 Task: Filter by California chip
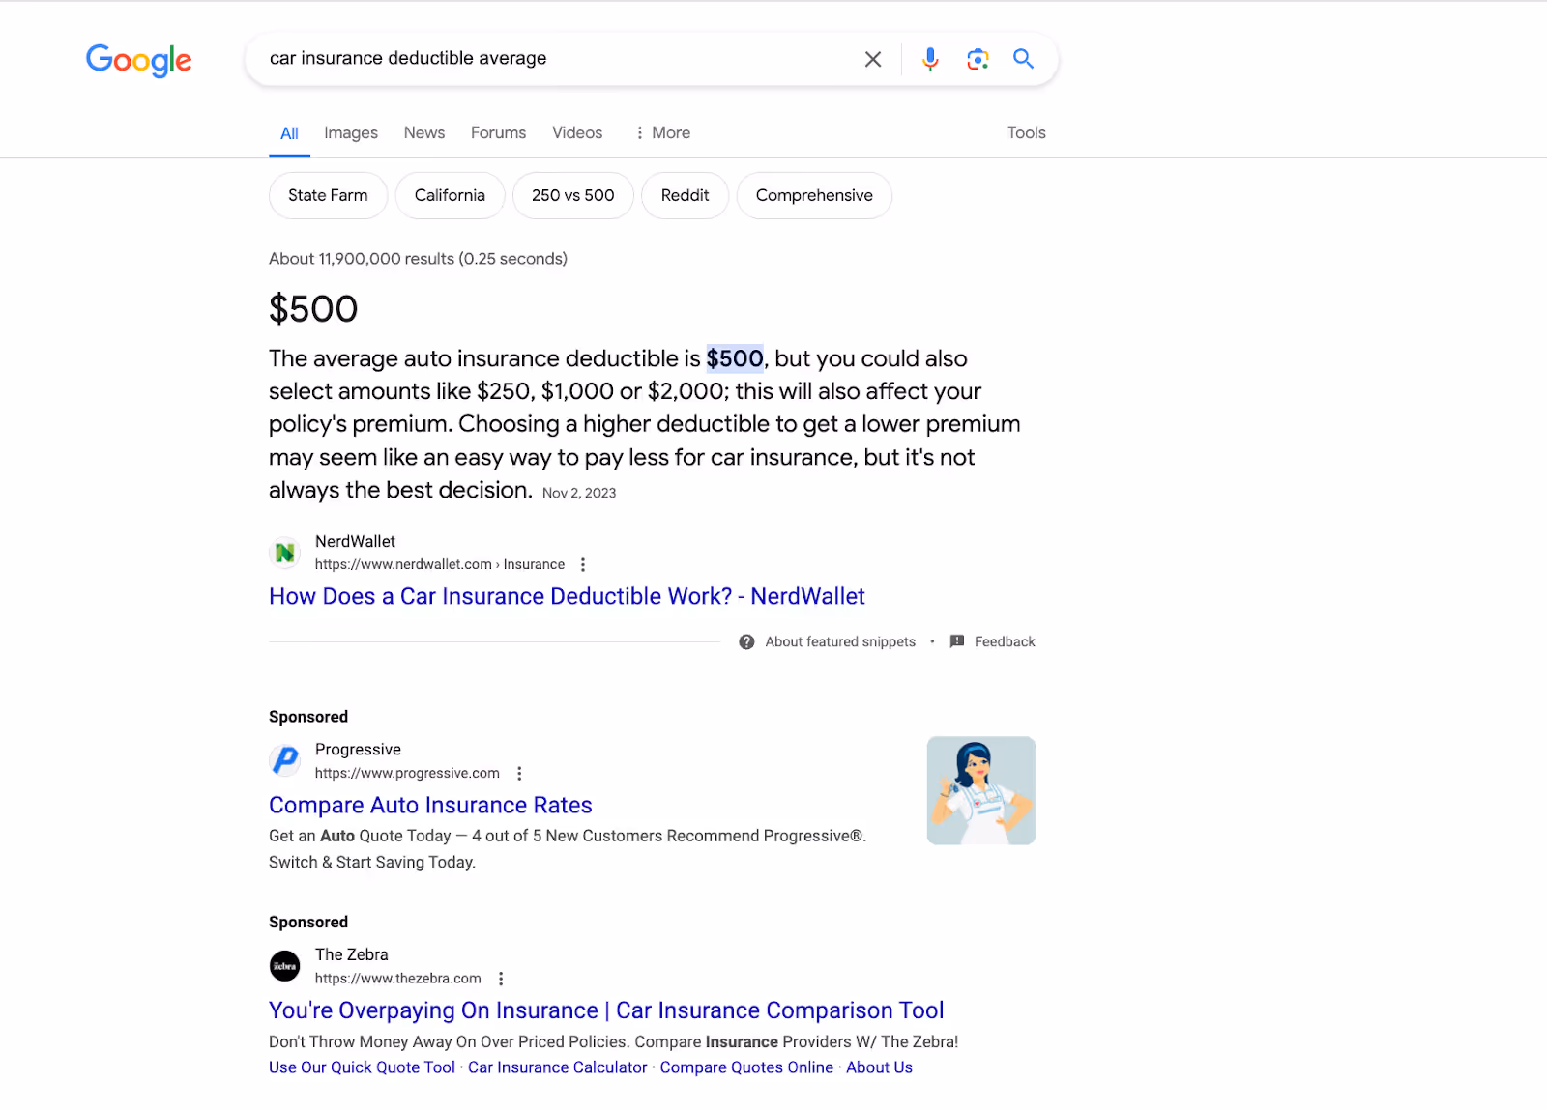point(450,195)
